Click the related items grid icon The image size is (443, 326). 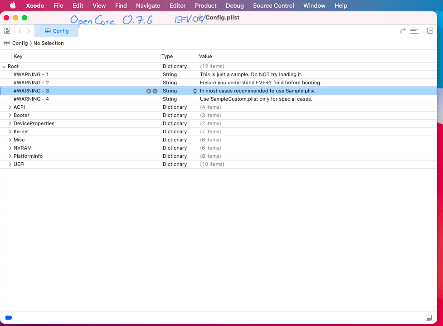click(x=7, y=30)
